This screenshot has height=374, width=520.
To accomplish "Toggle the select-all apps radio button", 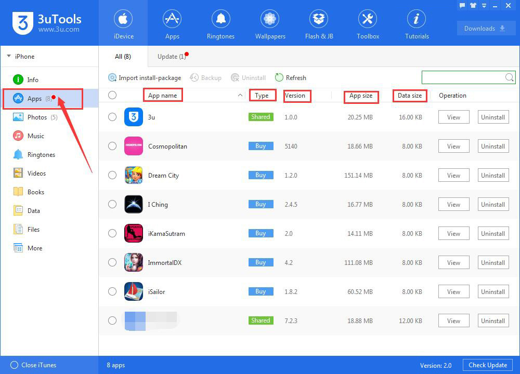I will [x=112, y=96].
